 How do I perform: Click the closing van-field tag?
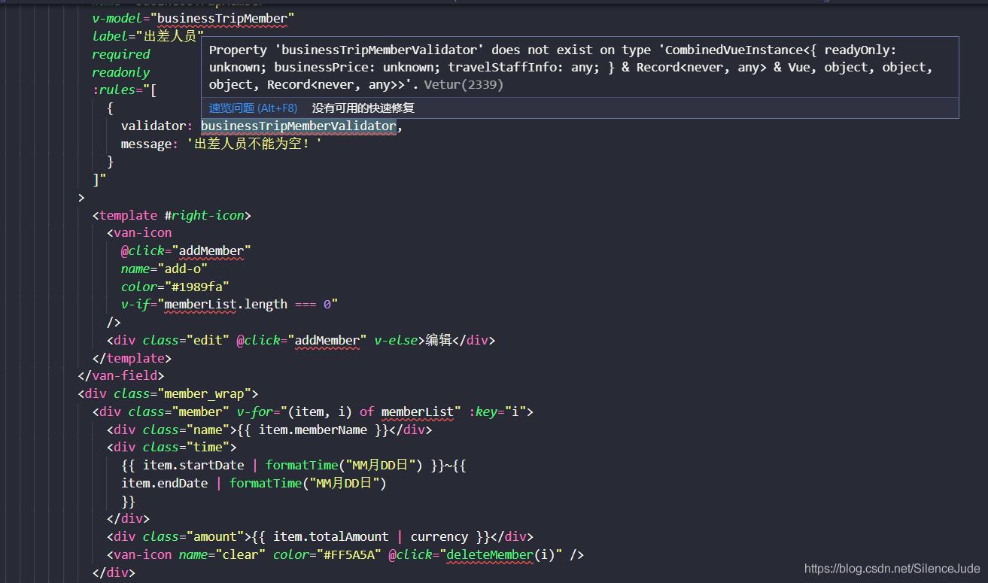tap(120, 375)
